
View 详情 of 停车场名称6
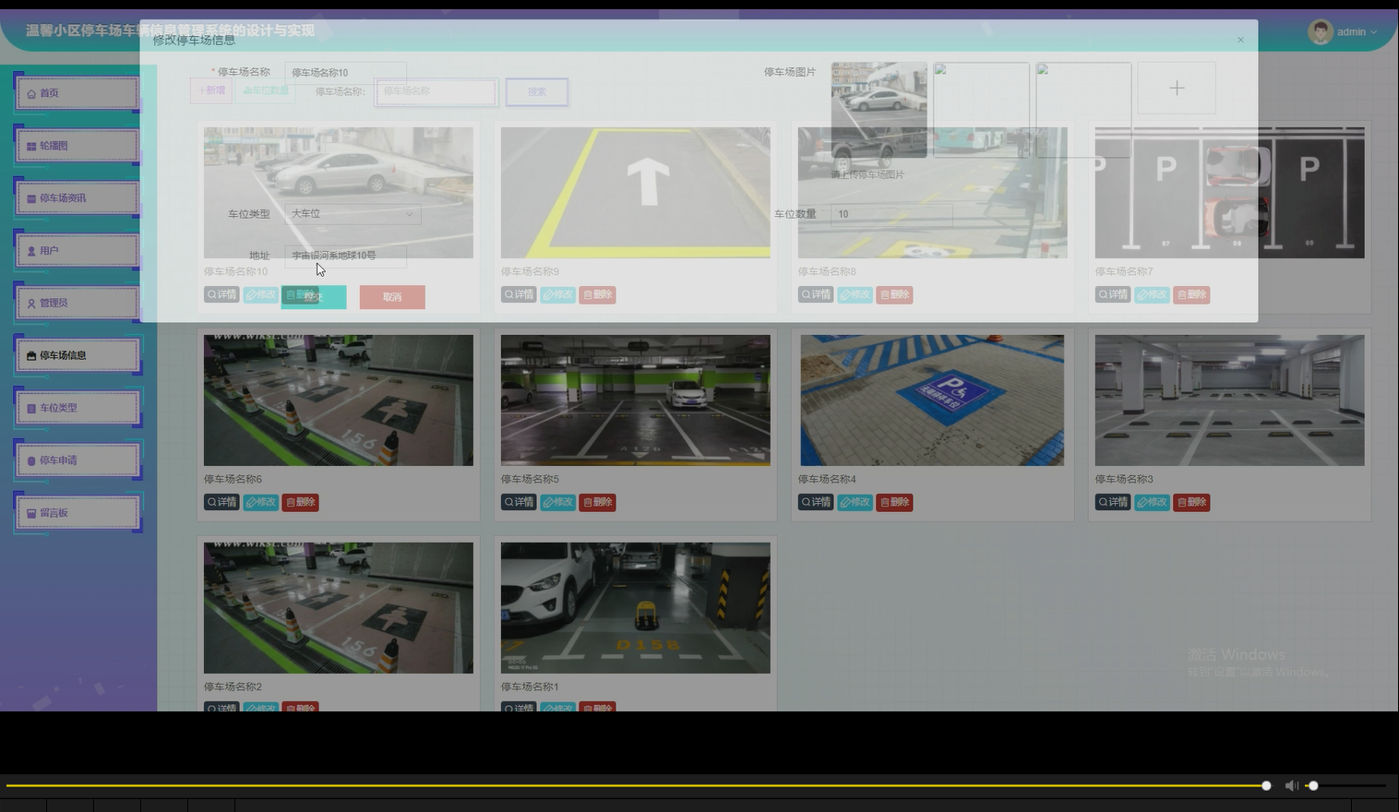221,502
